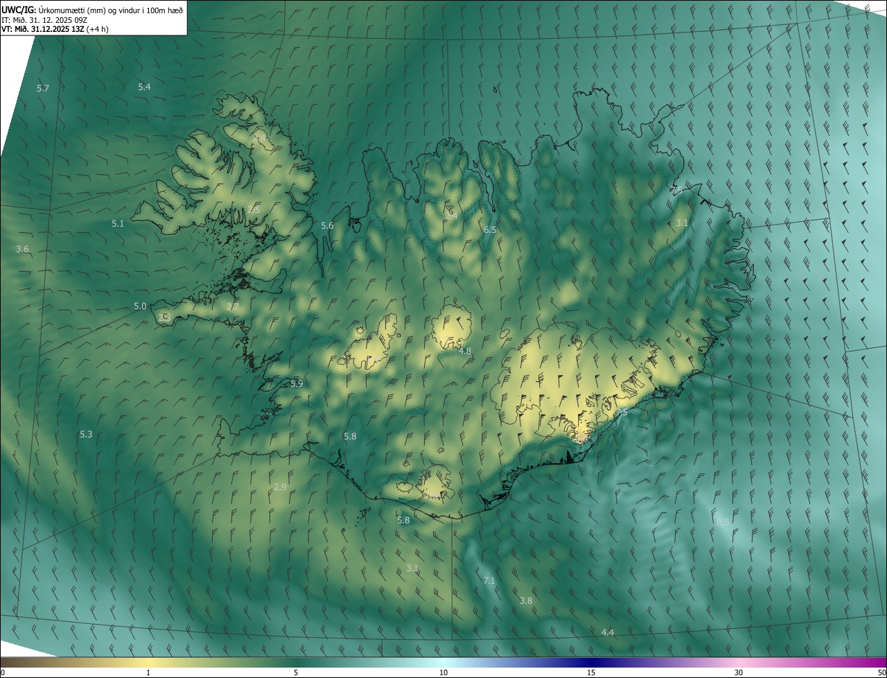
Task: Click the 5.1 value west of the Westfjords
Action: [x=118, y=224]
